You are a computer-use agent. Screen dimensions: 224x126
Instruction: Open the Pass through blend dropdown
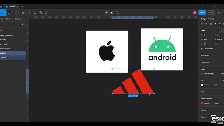[209, 74]
